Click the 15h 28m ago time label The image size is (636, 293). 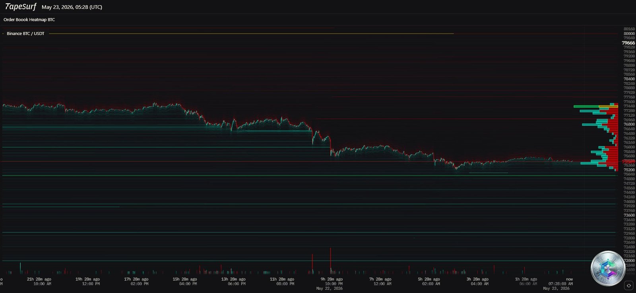185,279
